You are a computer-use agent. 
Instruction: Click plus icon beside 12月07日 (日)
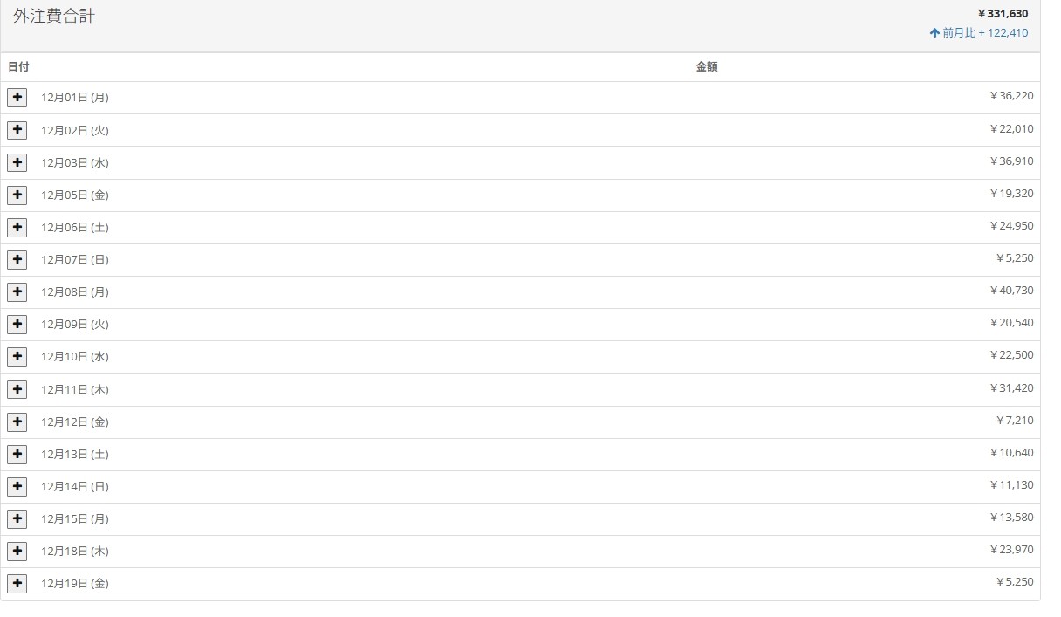[x=17, y=259]
